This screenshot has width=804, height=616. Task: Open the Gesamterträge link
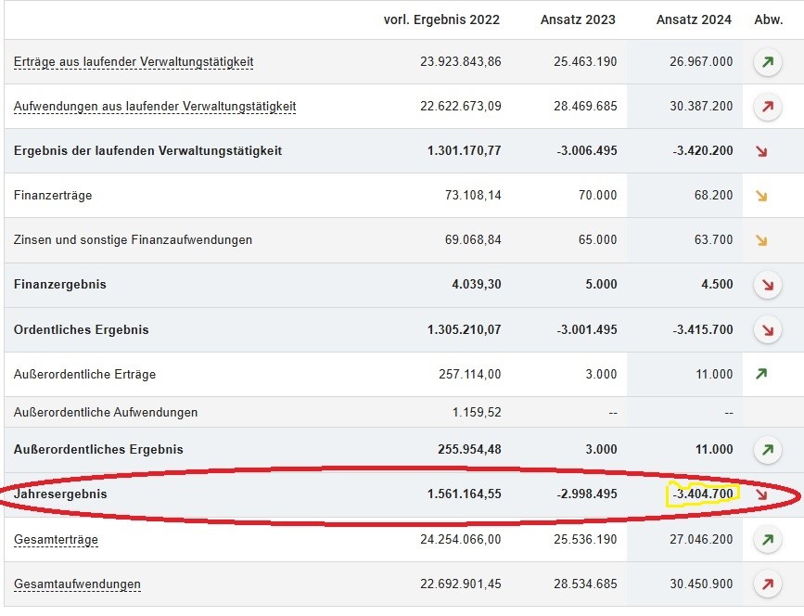click(x=56, y=540)
